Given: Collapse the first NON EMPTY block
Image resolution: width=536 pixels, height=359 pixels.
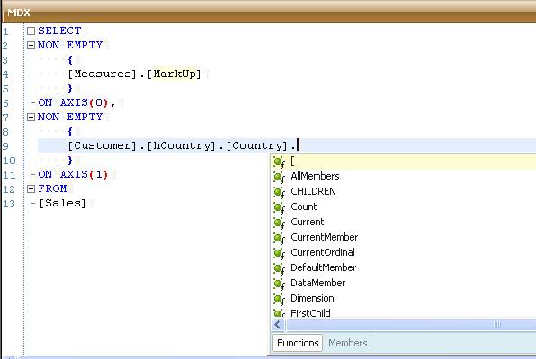Looking at the screenshot, I should 31,46.
